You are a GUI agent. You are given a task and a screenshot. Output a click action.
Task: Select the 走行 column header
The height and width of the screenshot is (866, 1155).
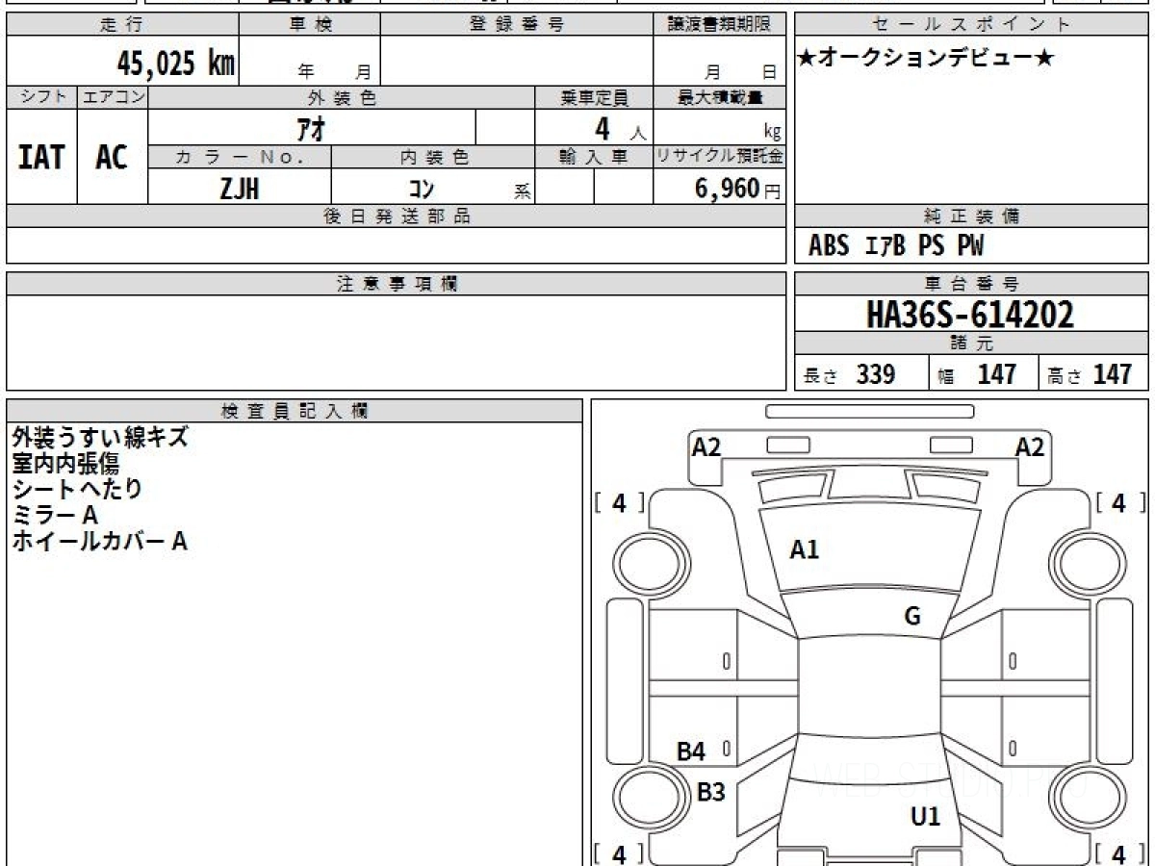(x=122, y=25)
